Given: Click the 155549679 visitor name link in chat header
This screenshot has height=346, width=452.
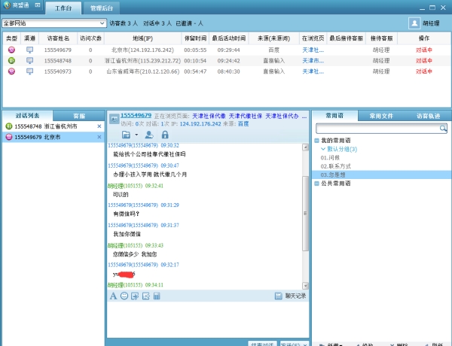Looking at the screenshot, I should pos(136,115).
